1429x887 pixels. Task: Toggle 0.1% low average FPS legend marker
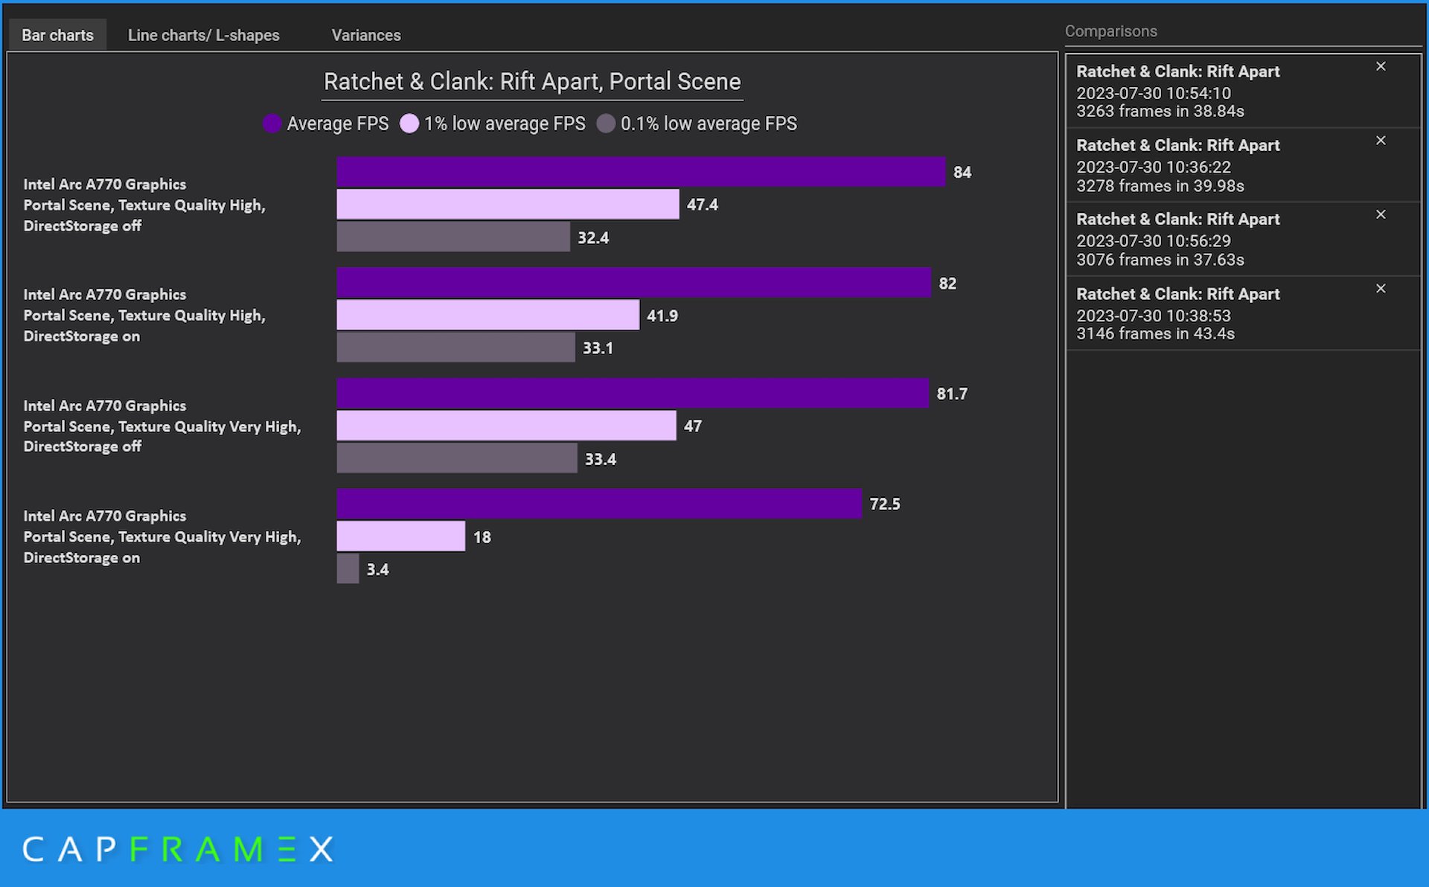tap(606, 124)
